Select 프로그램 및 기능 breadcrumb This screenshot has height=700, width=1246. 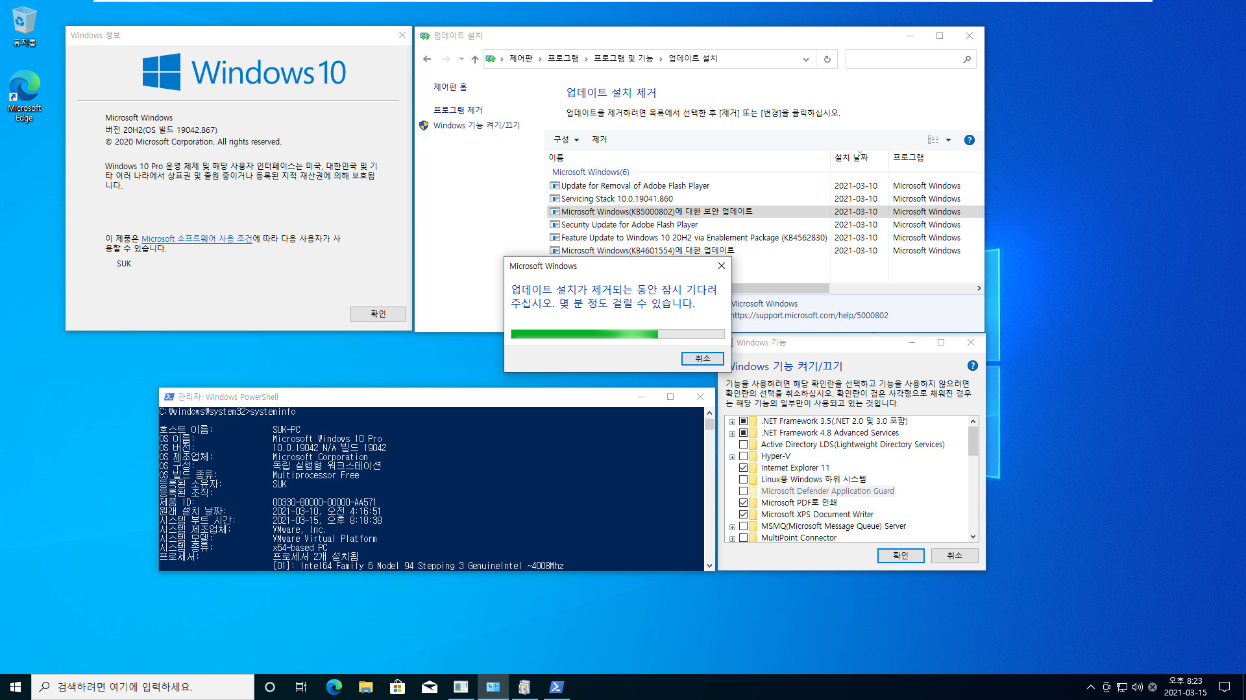[x=623, y=59]
